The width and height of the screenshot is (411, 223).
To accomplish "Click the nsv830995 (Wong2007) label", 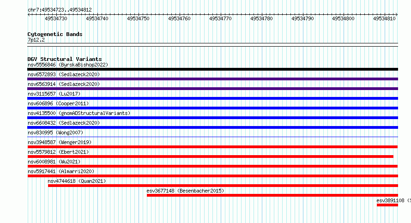I will 55,133.
